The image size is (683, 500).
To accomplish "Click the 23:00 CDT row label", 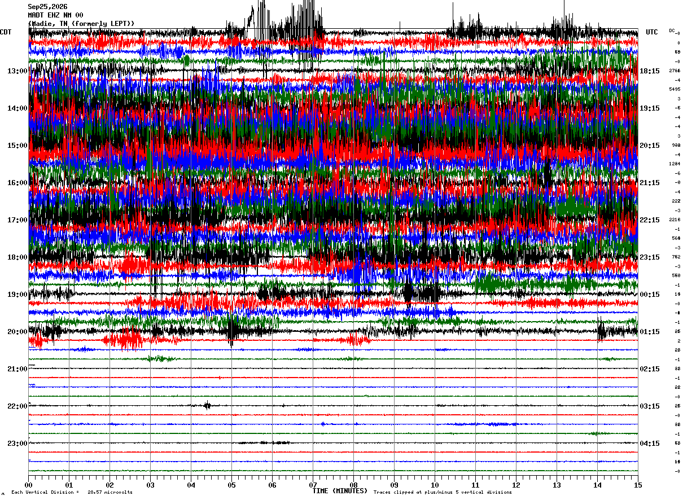I will [17, 443].
